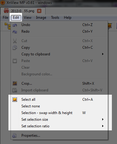Image resolution: width=117 pixels, height=144 pixels.
Task: Open the Help menu
Action: (x=68, y=18)
